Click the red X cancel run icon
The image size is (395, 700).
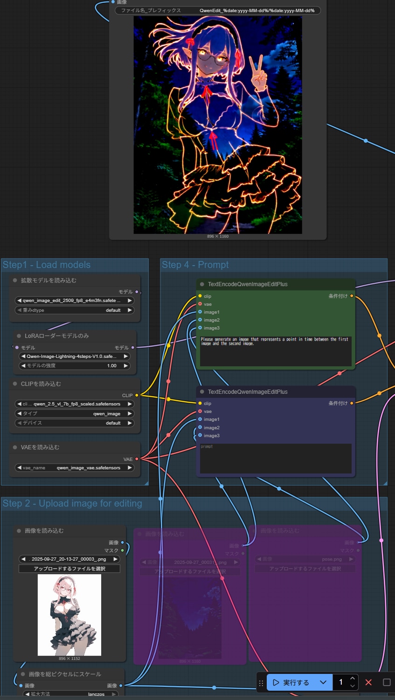pyautogui.click(x=368, y=682)
